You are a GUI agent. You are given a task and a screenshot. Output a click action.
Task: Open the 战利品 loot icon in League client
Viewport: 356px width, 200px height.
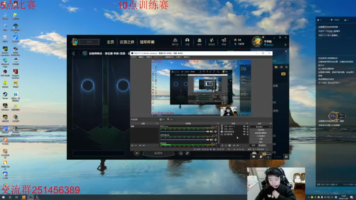(x=212, y=42)
